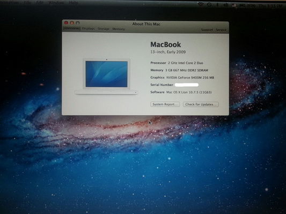Click the MacBook laptop image

tap(106, 76)
